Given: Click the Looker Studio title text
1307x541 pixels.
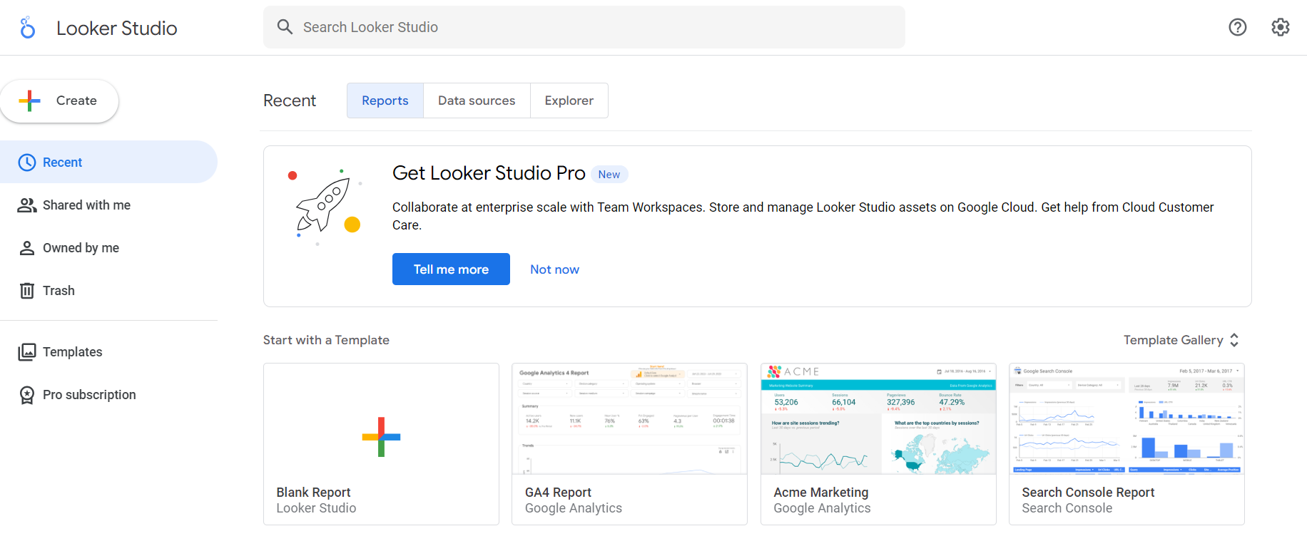Looking at the screenshot, I should (117, 28).
